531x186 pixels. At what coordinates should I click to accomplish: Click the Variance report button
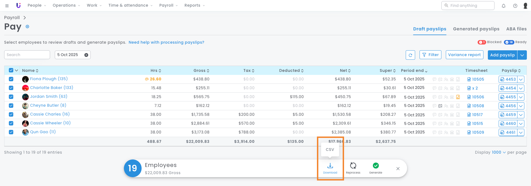464,55
